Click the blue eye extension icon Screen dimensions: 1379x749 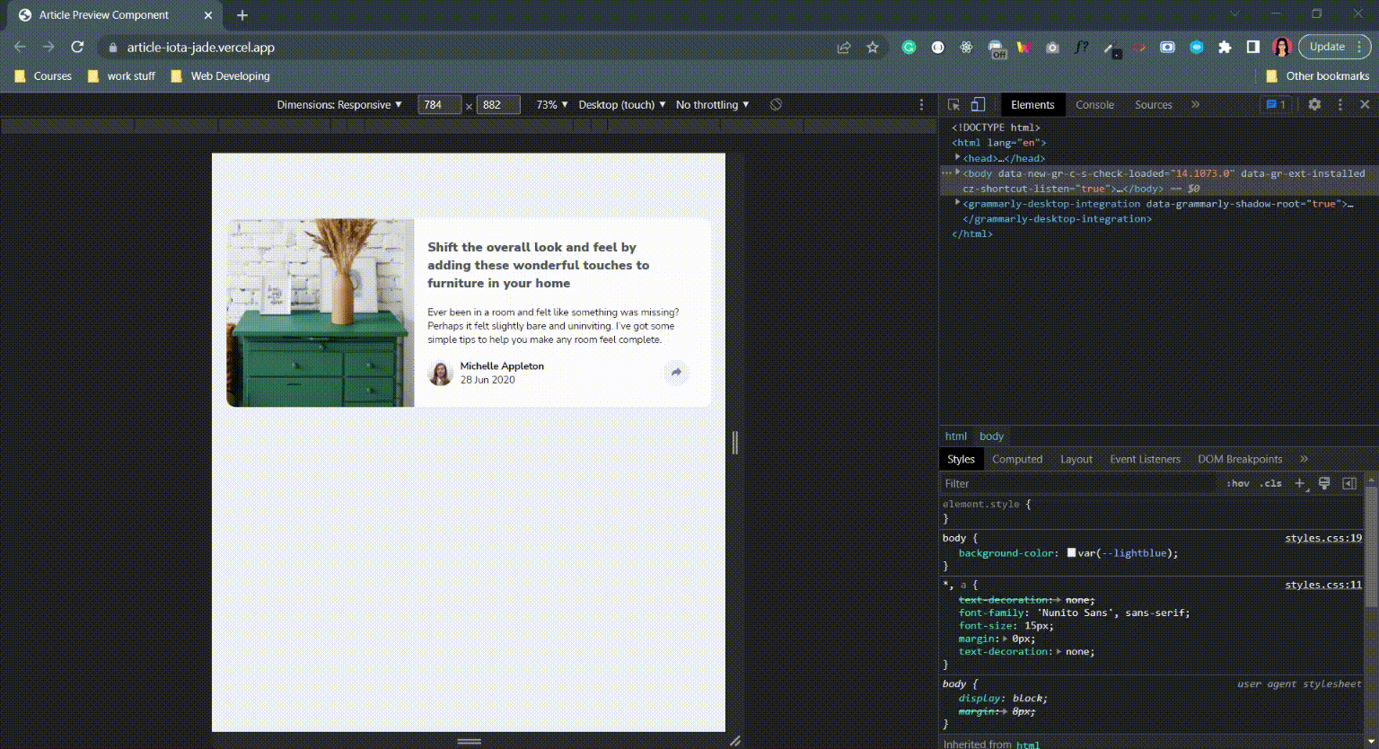point(1196,48)
